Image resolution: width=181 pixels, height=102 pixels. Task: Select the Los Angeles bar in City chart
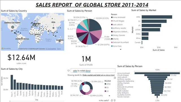click(15, 84)
